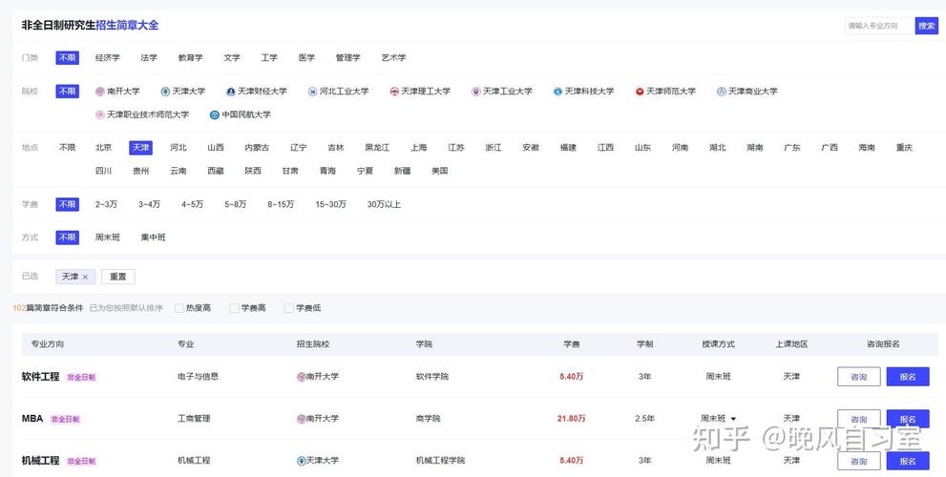Click 报名 button for 机械工程 row
946x477 pixels.
908,461
